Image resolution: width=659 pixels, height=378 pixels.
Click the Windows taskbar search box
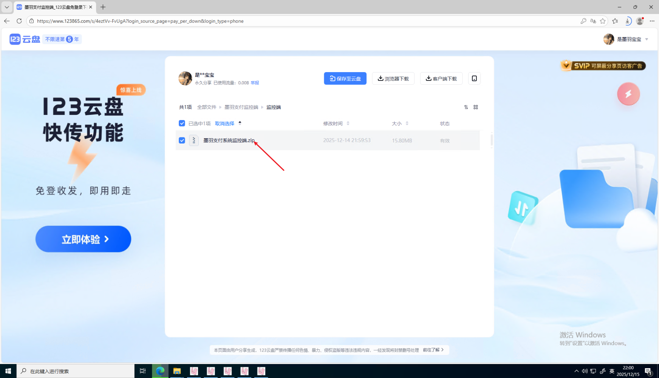[x=76, y=371]
